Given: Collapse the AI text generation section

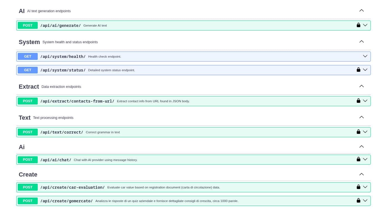Looking at the screenshot, I should (x=361, y=11).
